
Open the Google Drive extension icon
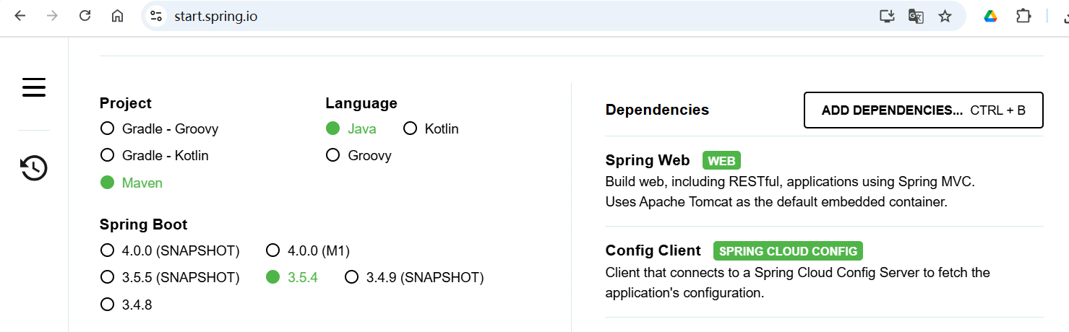pyautogui.click(x=990, y=16)
